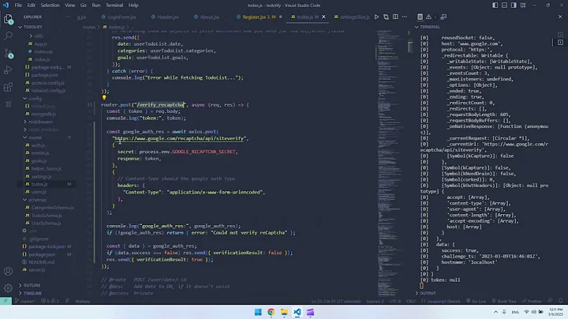Open editor More Actions ellipsis

click(x=405, y=17)
